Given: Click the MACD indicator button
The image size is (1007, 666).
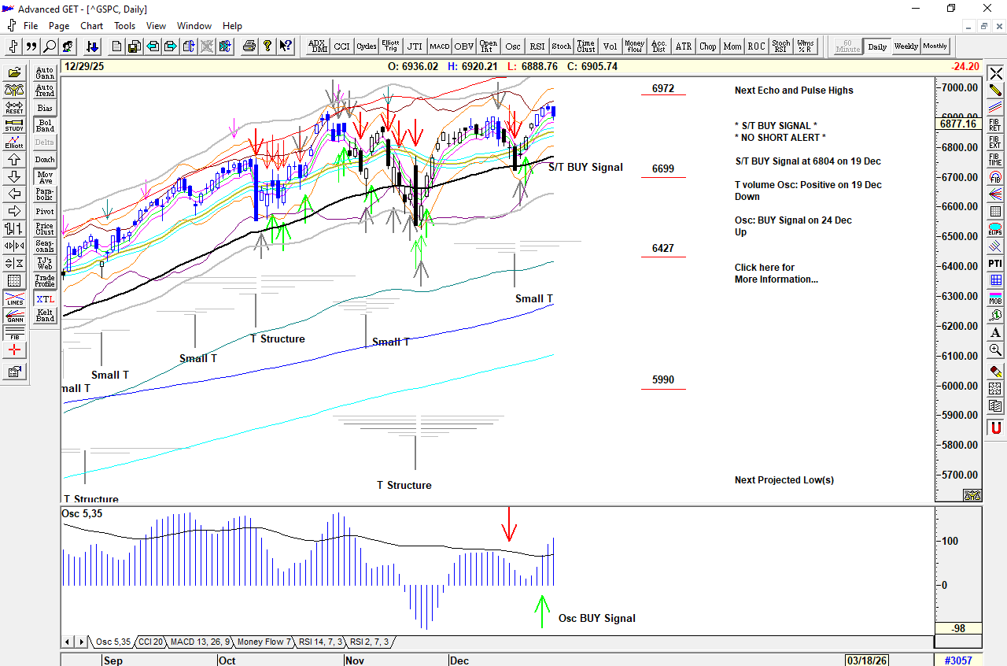Looking at the screenshot, I should (x=439, y=46).
